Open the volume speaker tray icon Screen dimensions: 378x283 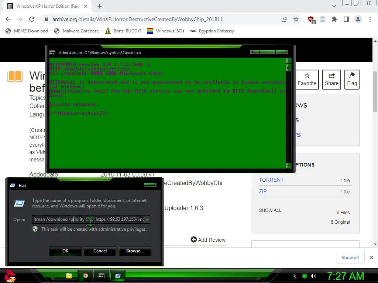[x=313, y=276]
